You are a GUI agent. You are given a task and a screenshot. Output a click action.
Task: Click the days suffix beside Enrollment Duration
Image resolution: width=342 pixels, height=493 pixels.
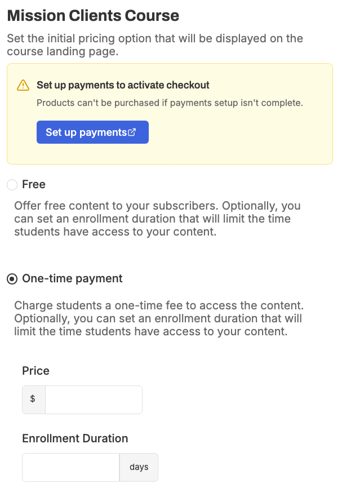point(139,467)
